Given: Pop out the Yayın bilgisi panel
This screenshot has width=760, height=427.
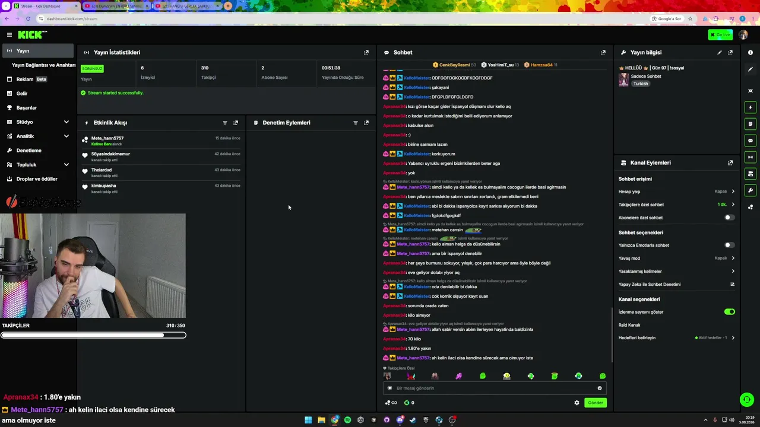Looking at the screenshot, I should click(730, 52).
